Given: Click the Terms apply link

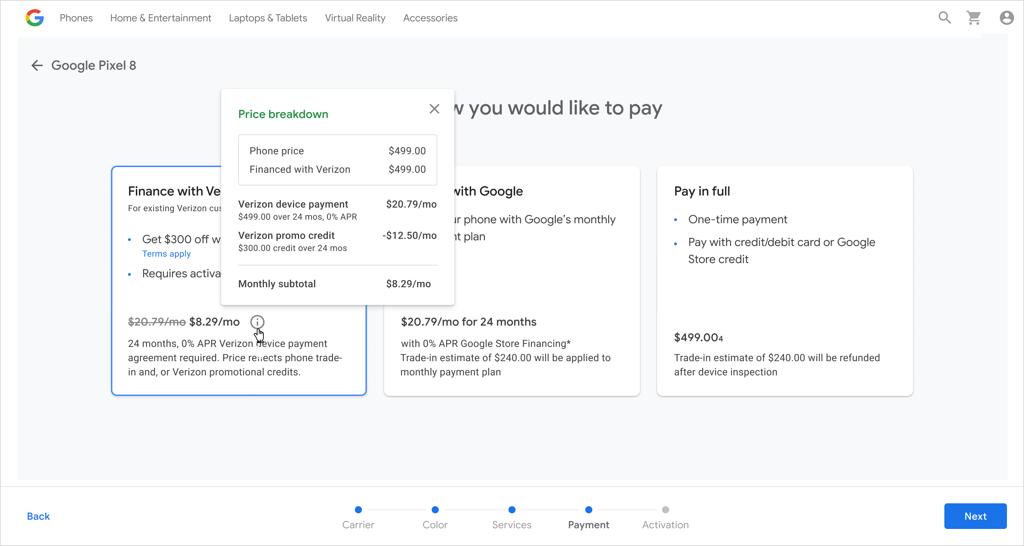Looking at the screenshot, I should click(x=166, y=253).
